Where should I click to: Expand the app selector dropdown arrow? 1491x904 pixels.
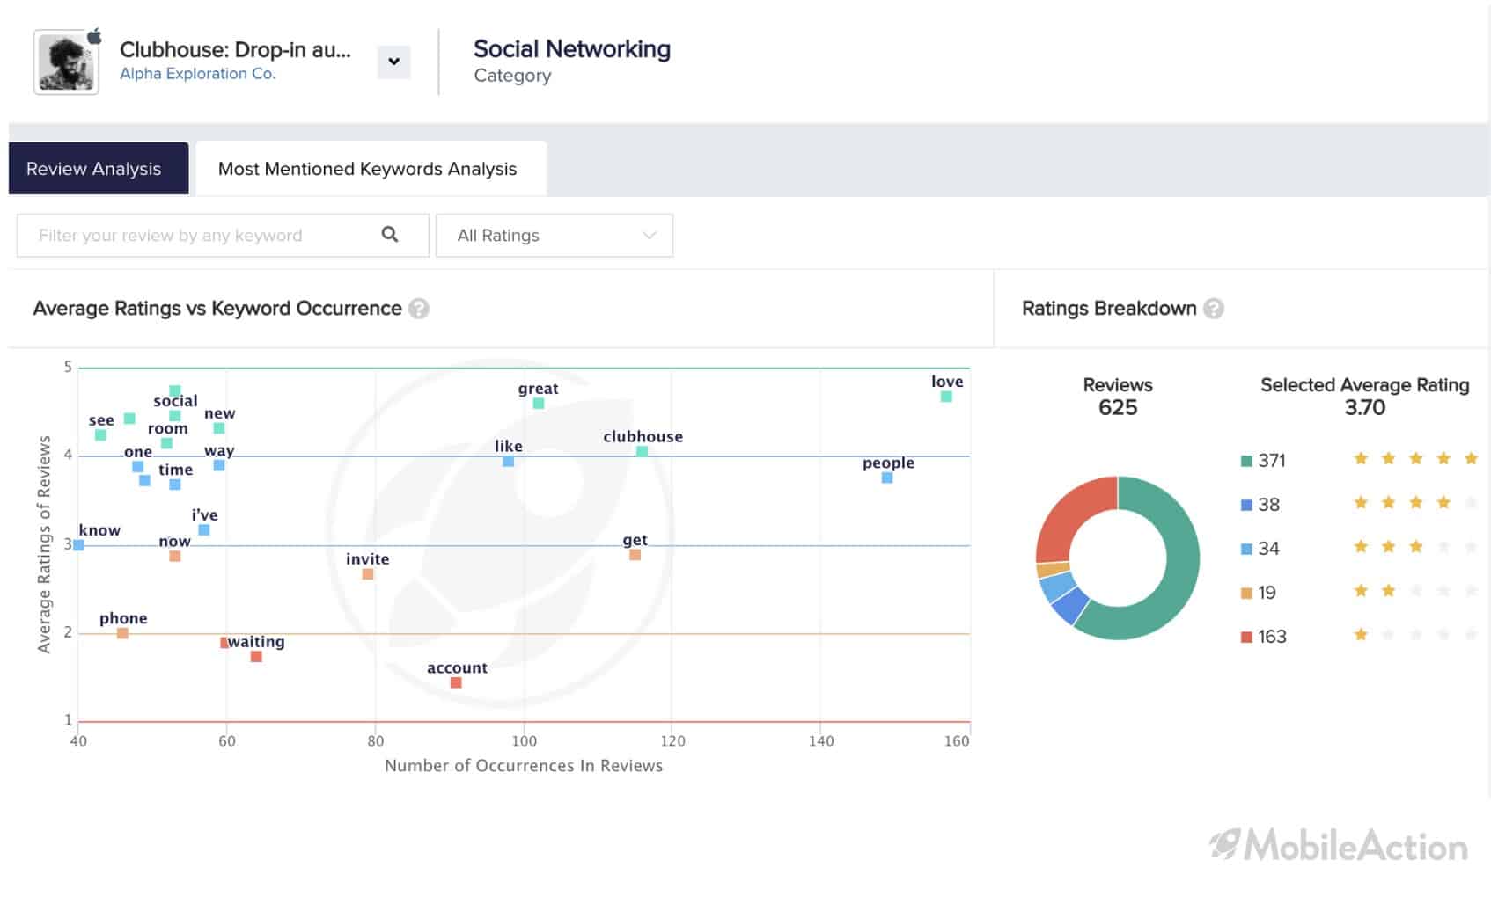[x=393, y=62]
